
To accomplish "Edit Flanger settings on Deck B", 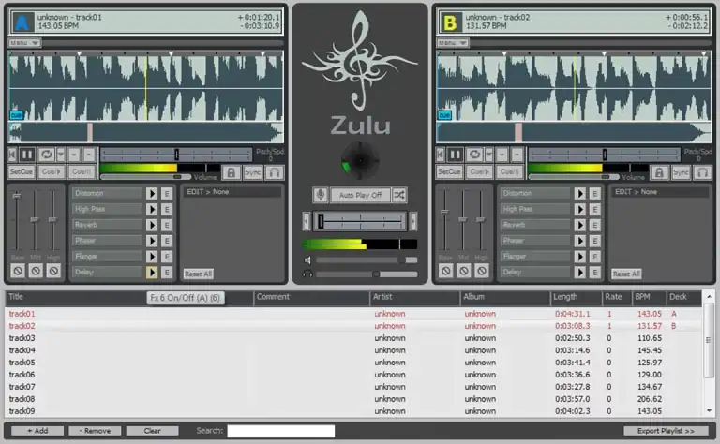I will 594,257.
